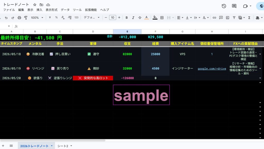Insert a chart

pos(227,18)
